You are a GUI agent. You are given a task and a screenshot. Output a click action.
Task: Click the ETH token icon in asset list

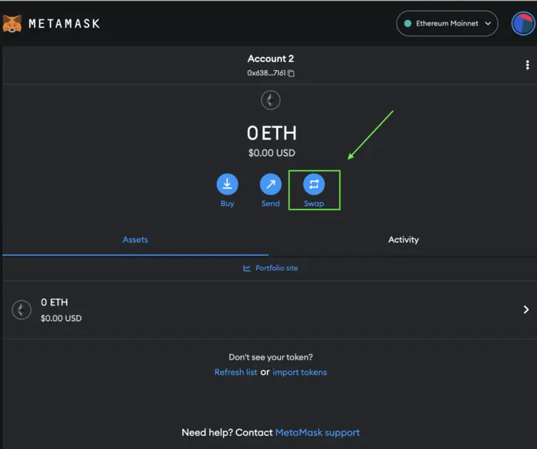coord(22,309)
